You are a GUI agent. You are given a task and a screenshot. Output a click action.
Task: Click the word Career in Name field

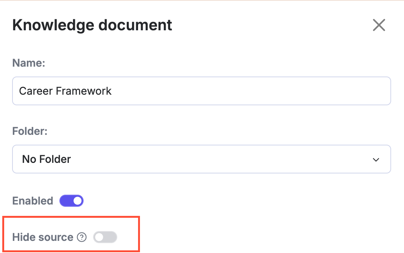[36, 91]
